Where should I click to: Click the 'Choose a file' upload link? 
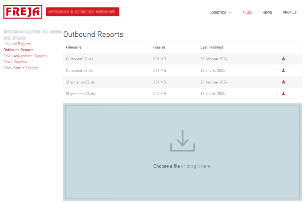pos(166,166)
